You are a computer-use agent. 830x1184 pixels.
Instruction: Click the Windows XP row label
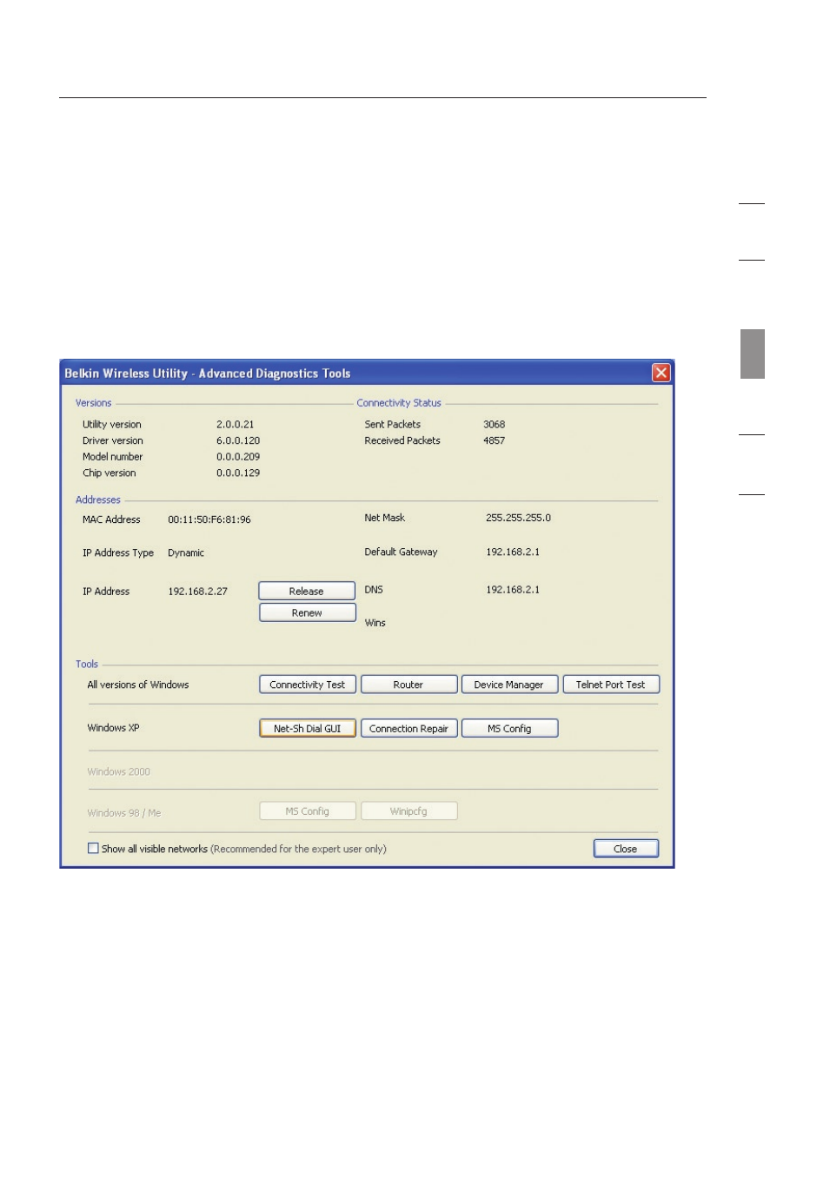[113, 728]
